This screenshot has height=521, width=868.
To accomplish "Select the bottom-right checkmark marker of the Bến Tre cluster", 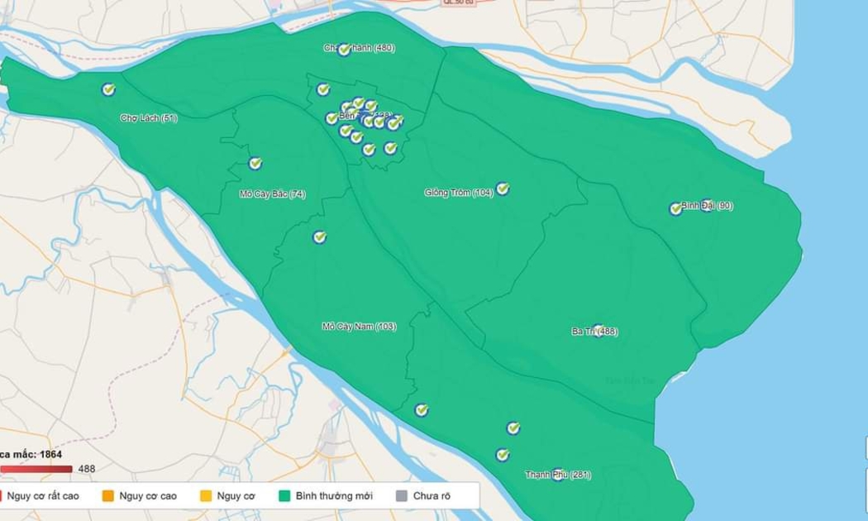I will click(390, 148).
